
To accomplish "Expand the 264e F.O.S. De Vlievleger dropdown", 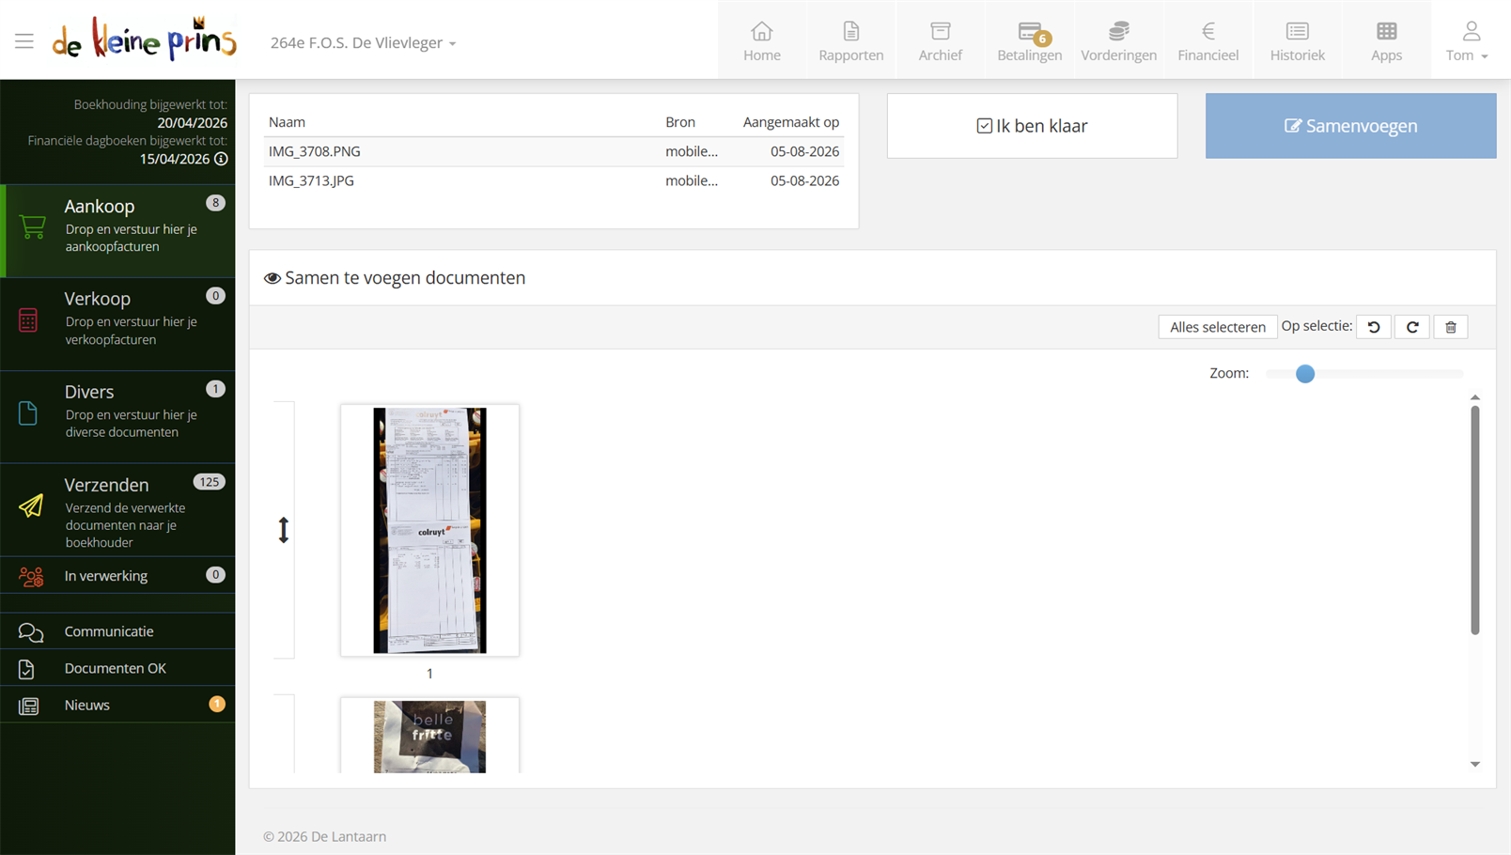I will coord(363,43).
